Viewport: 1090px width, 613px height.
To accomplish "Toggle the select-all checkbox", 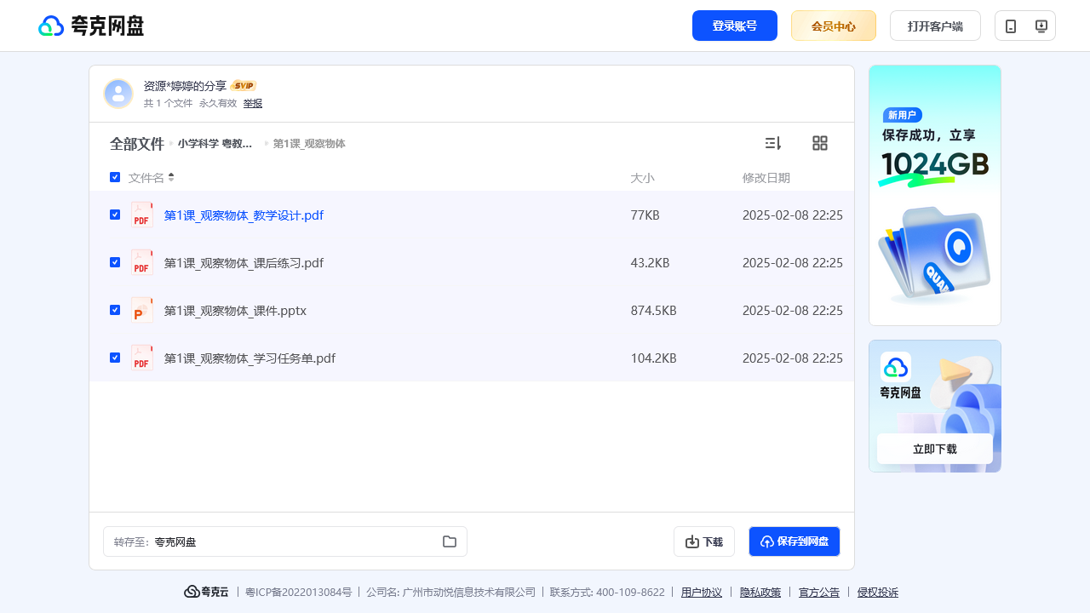I will (x=115, y=177).
